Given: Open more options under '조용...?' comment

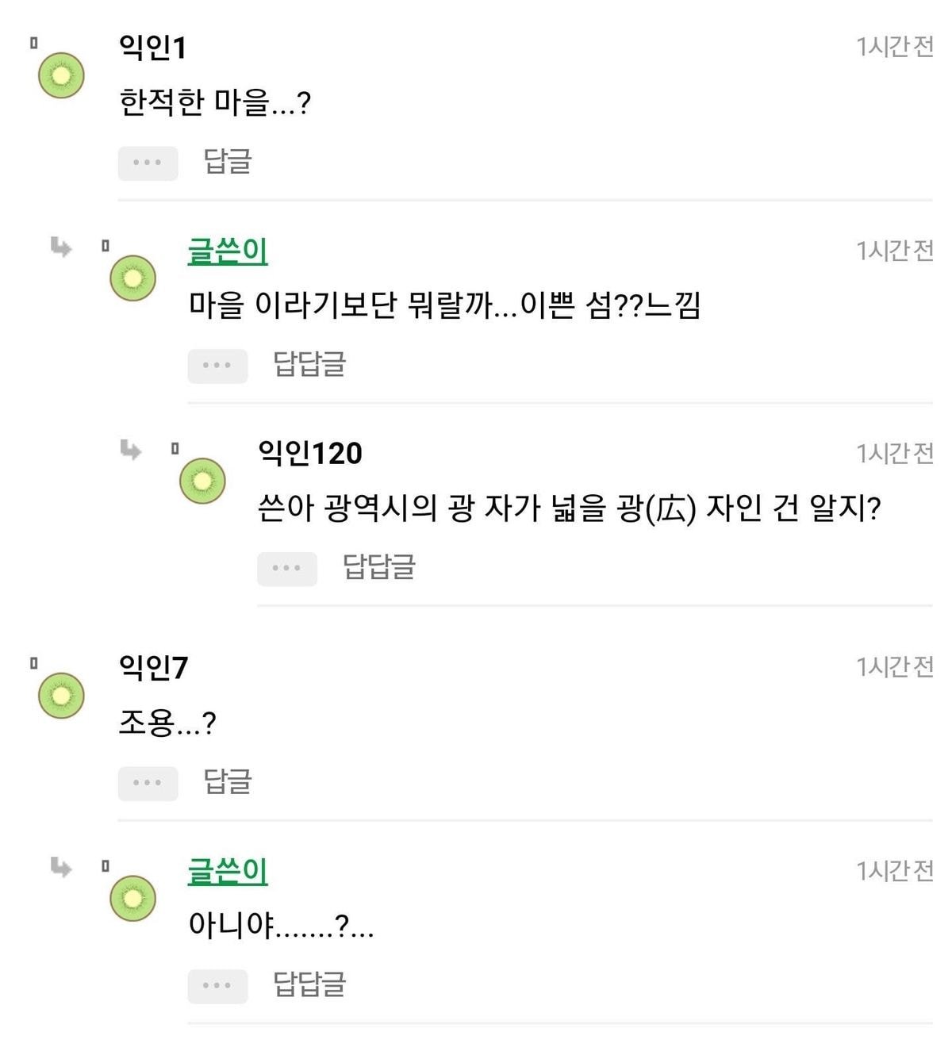Looking at the screenshot, I should (148, 783).
